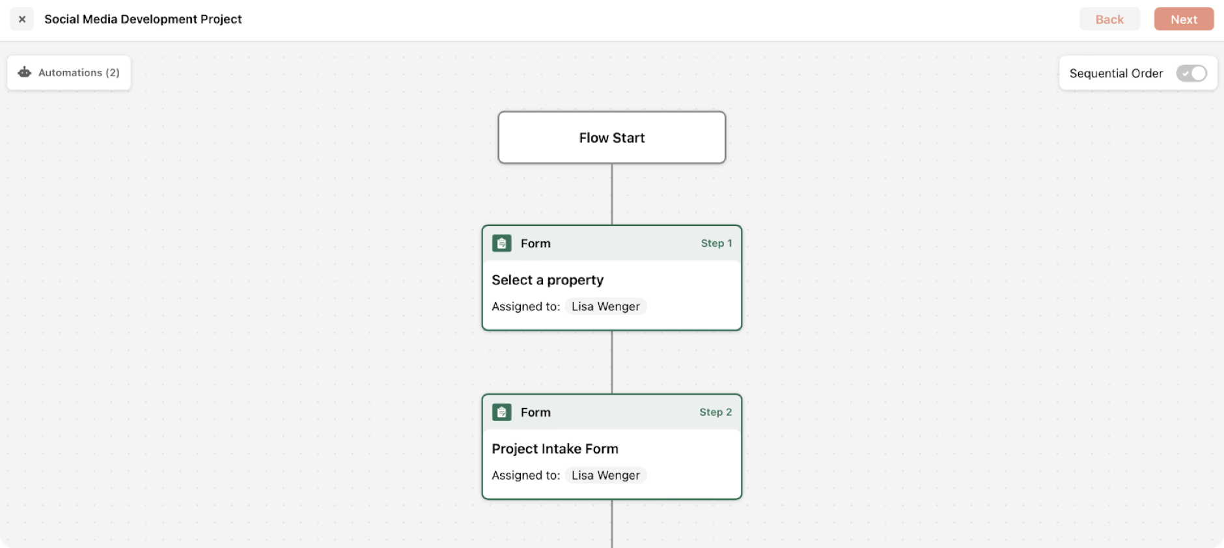Toggle the Sequential Order switch
The image size is (1224, 548).
click(x=1191, y=74)
